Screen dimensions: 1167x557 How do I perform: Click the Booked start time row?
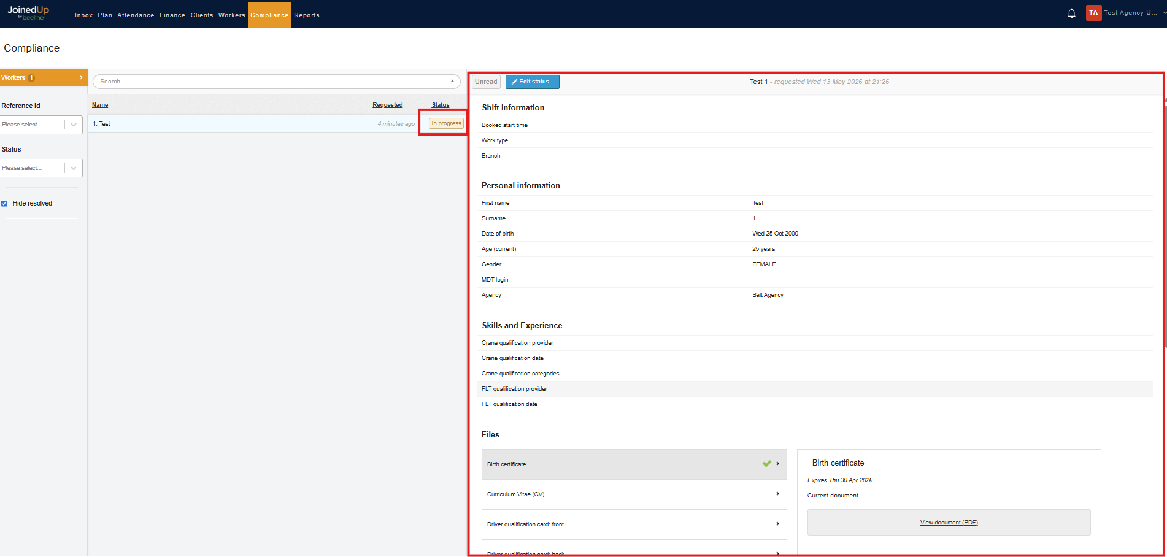point(815,125)
